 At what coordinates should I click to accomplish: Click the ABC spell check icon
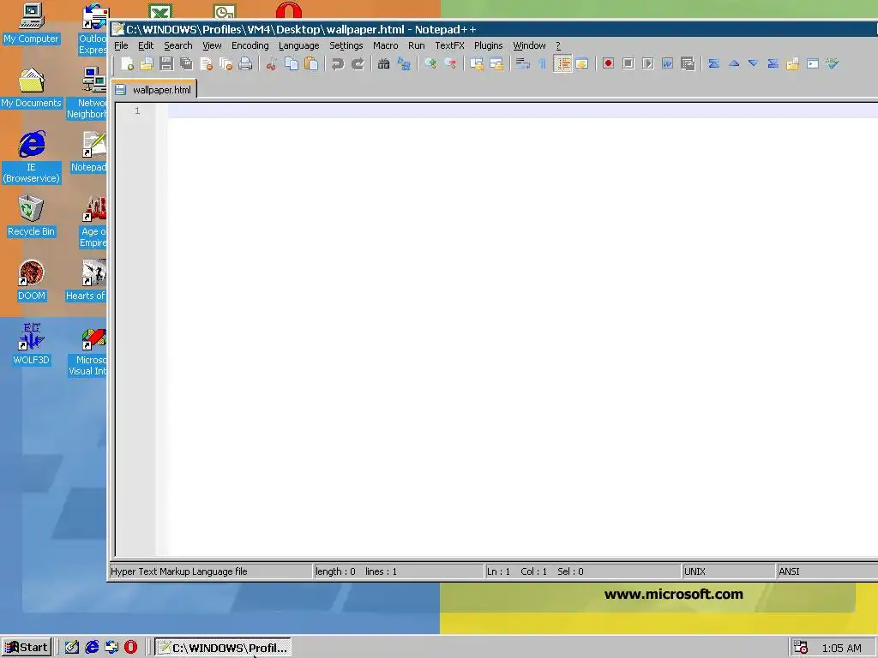click(833, 63)
